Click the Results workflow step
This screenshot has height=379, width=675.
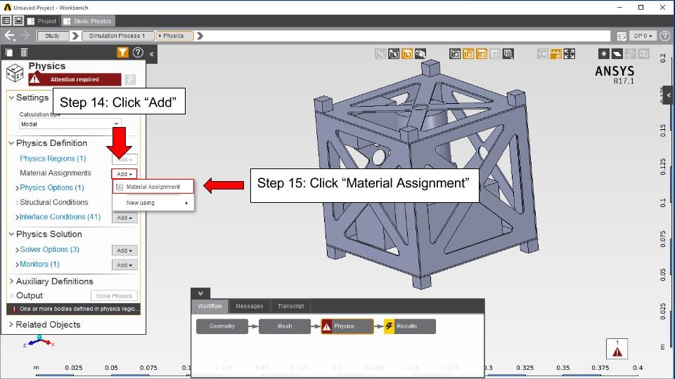point(410,326)
